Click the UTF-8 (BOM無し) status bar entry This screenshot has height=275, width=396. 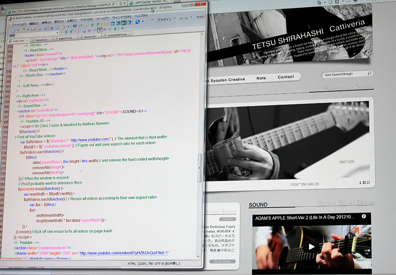pyautogui.click(x=167, y=263)
